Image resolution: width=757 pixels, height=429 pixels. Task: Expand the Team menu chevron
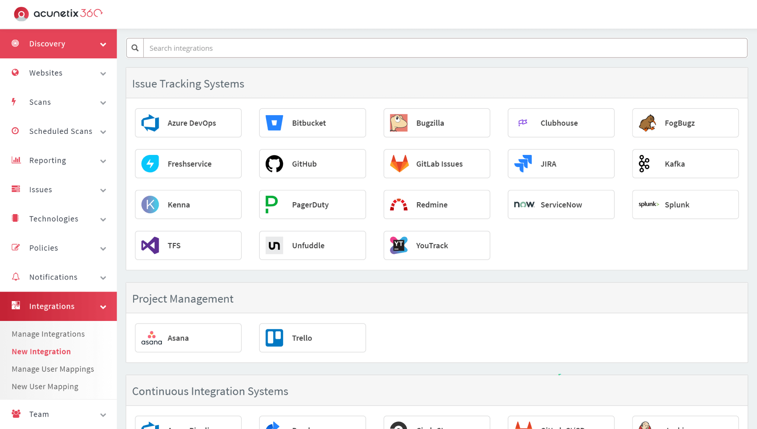[103, 415]
